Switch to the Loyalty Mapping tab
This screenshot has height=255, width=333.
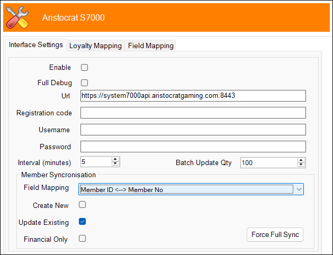pos(96,45)
